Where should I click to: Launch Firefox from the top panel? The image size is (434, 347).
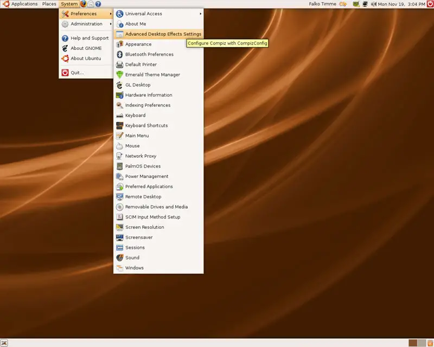coord(84,4)
